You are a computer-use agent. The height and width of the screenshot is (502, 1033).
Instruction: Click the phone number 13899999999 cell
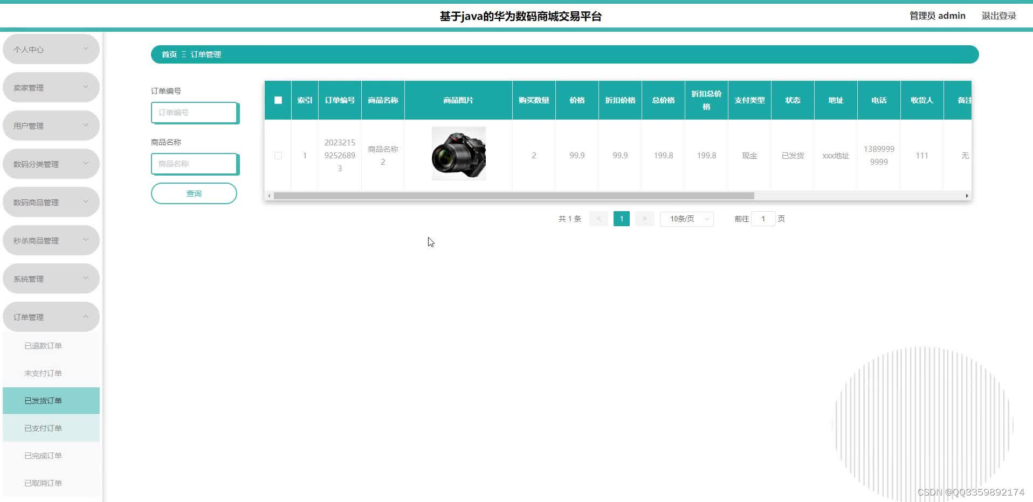[x=879, y=156]
